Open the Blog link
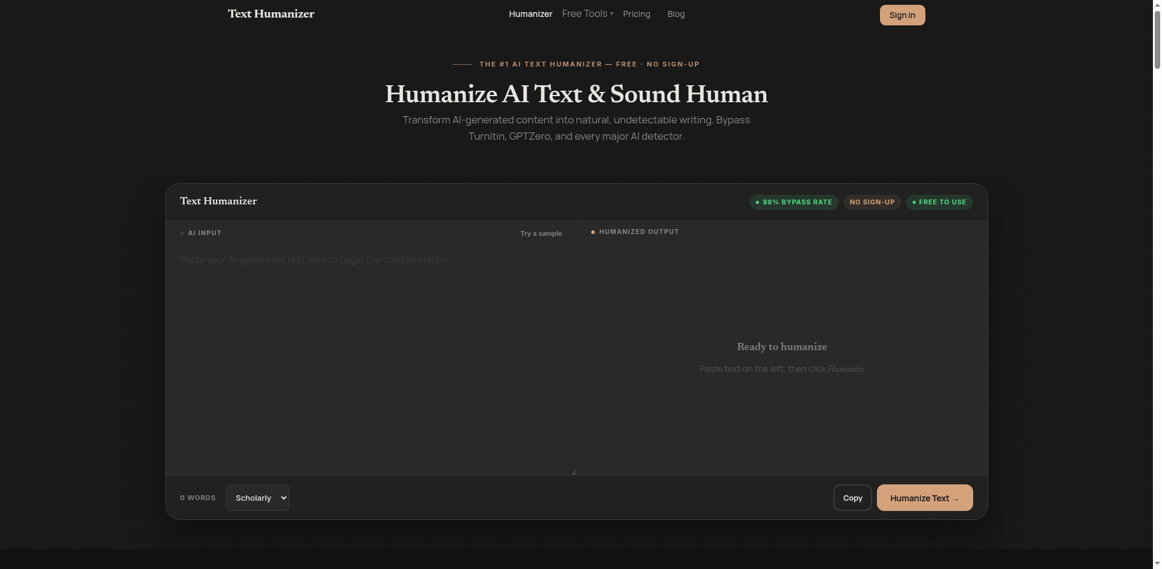 pos(676,14)
